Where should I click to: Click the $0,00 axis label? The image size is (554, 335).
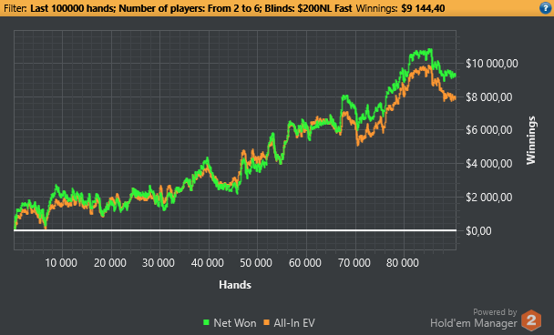tap(478, 231)
